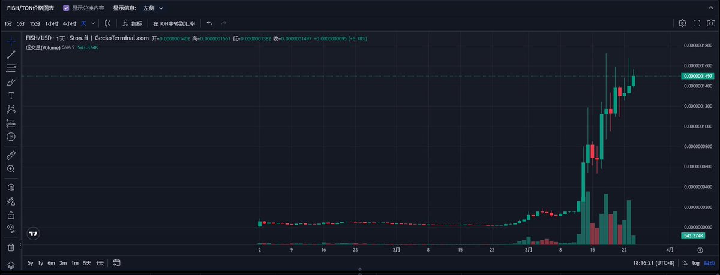Image resolution: width=720 pixels, height=275 pixels.
Task: Lock all drawing tools
Action: point(11,214)
